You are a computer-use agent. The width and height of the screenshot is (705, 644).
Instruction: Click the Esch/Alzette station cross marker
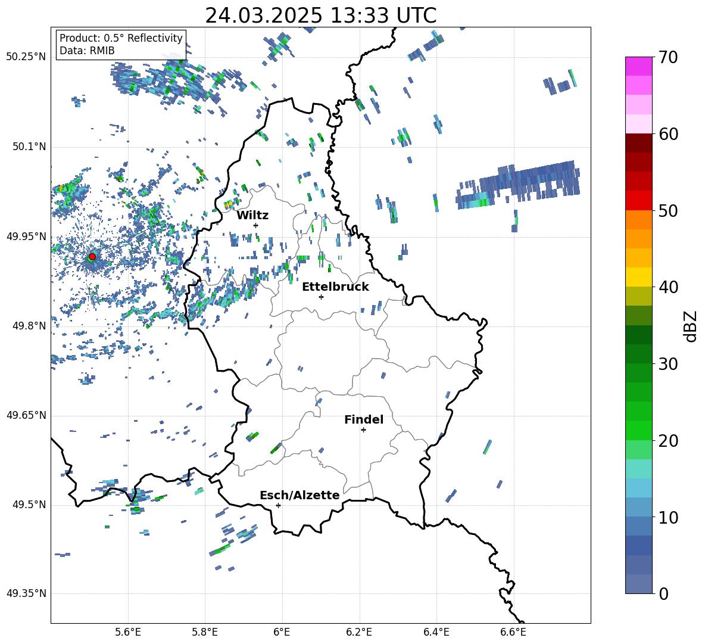click(x=278, y=505)
